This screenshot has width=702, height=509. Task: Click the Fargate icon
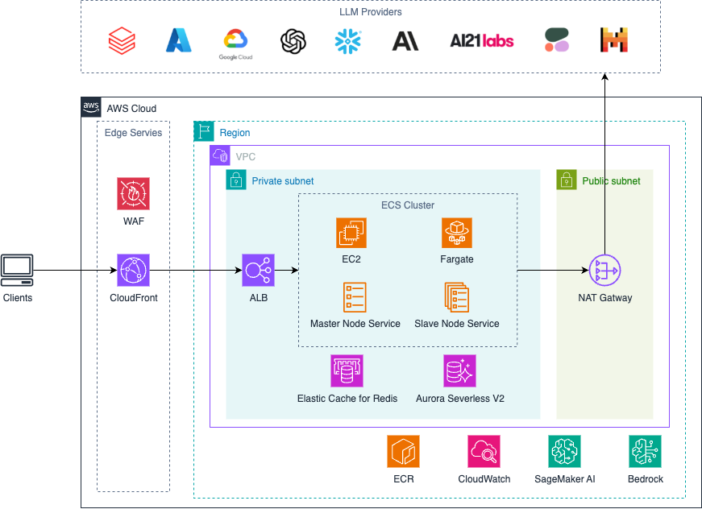pyautogui.click(x=457, y=233)
